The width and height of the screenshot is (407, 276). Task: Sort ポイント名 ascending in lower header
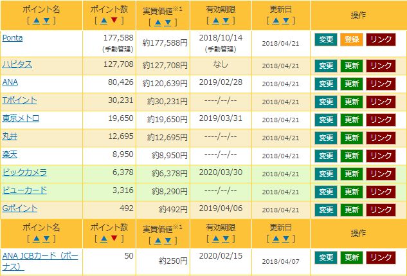point(37,239)
